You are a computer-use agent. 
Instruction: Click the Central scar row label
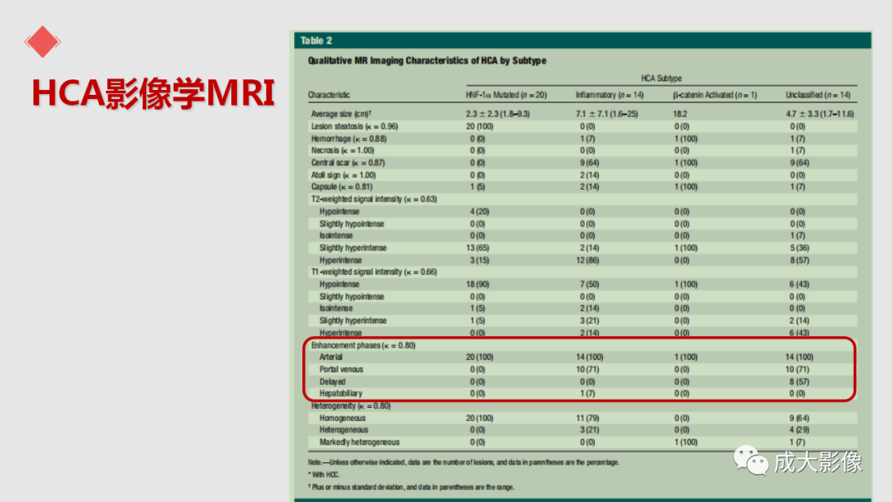(x=348, y=163)
